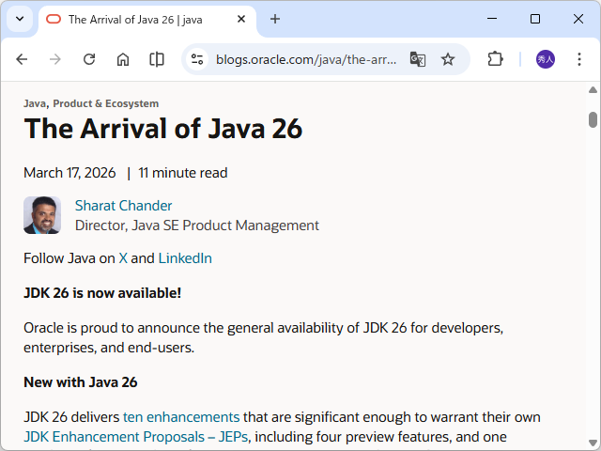601x451 pixels.
Task: Open the home page
Action: tap(123, 59)
